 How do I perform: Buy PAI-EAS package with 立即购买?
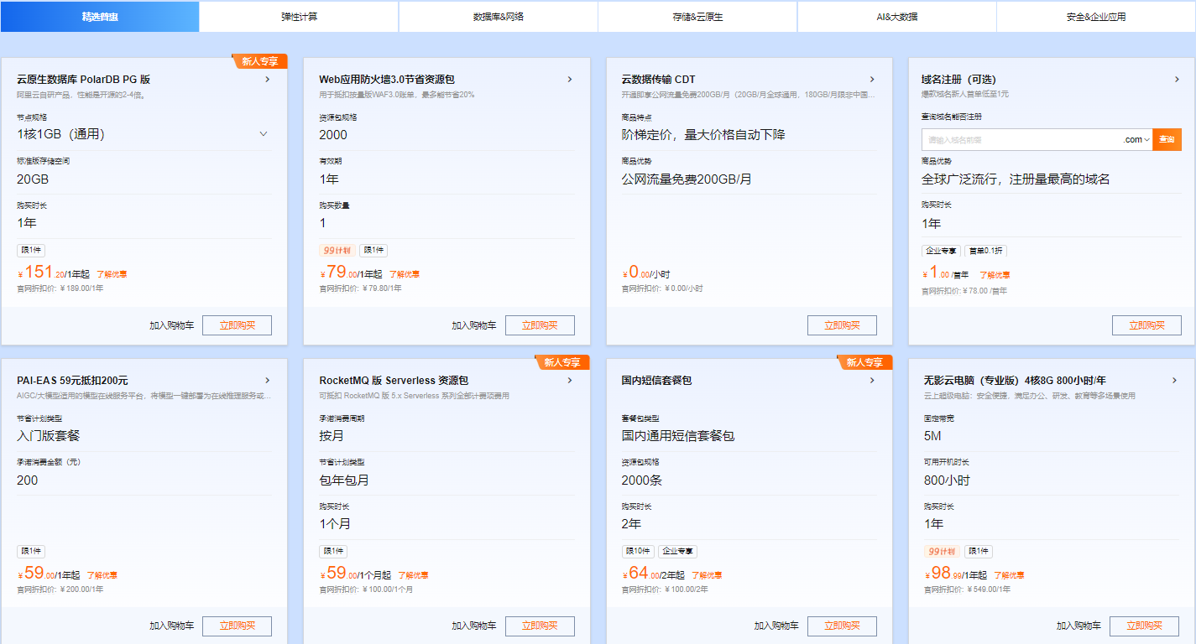click(x=237, y=626)
